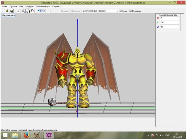
Task: Select the arrow selection tool
Action: (19, 11)
